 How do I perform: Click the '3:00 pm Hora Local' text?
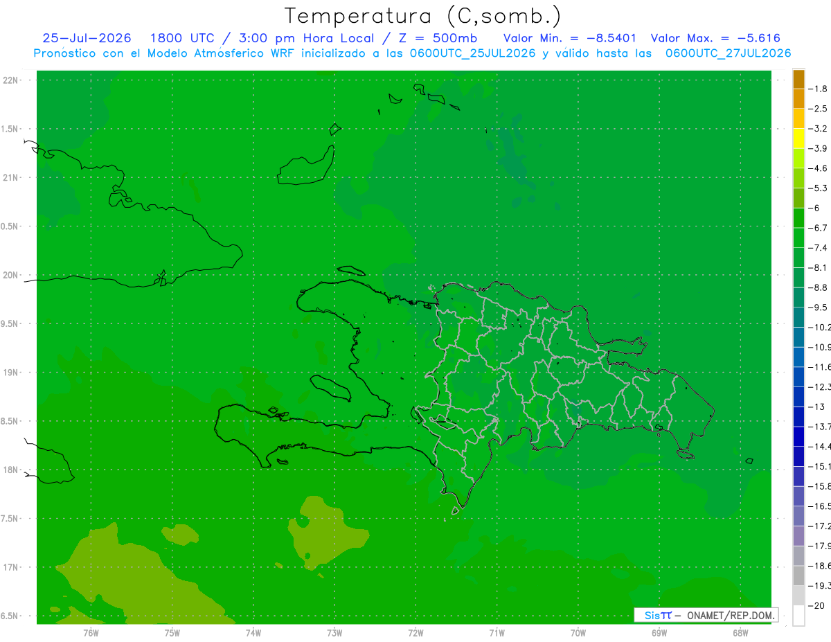306,39
